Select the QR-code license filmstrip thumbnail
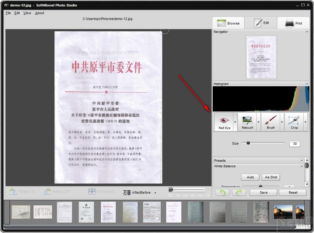Viewport: 314px width, 233px height. pos(86,212)
